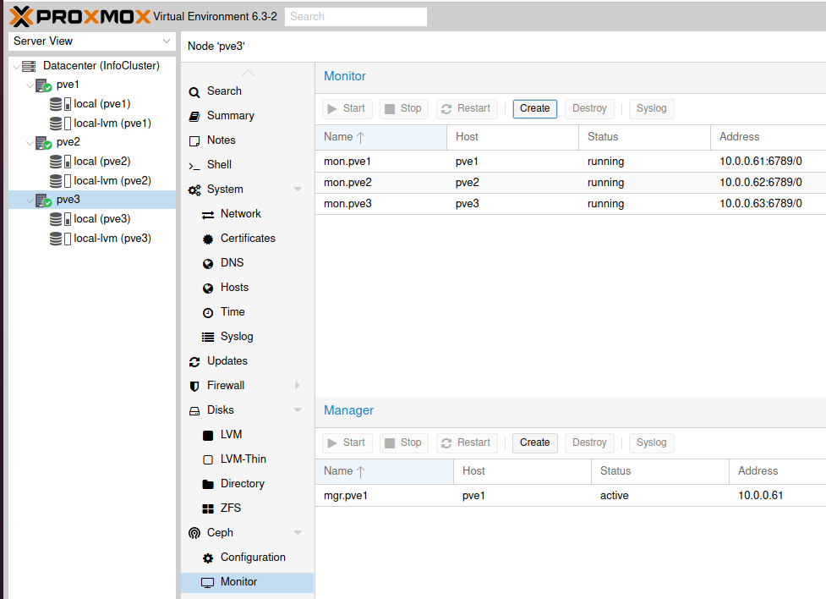This screenshot has width=826, height=599.
Task: Collapse the Disks submenu arrow
Action: 298,410
